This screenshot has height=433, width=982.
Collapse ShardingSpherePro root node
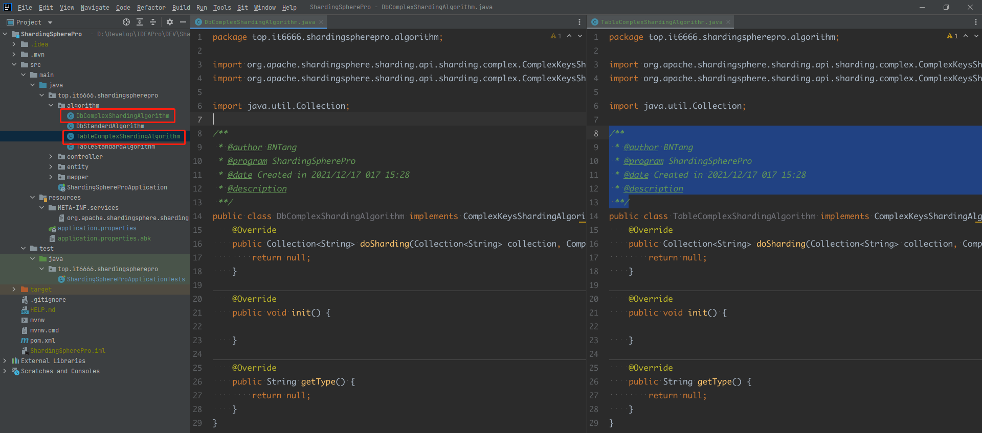tap(5, 34)
